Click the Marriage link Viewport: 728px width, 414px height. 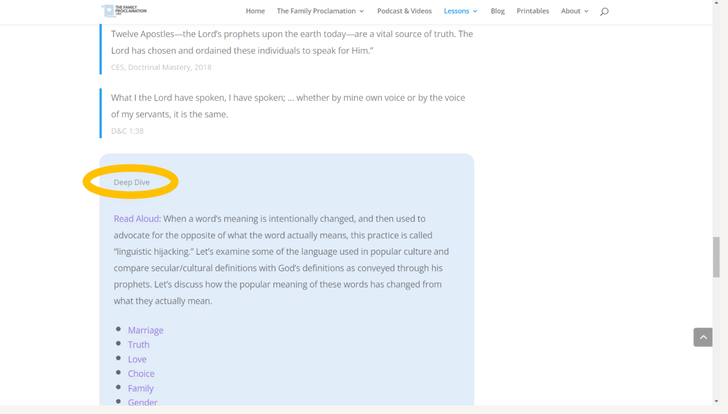(146, 330)
